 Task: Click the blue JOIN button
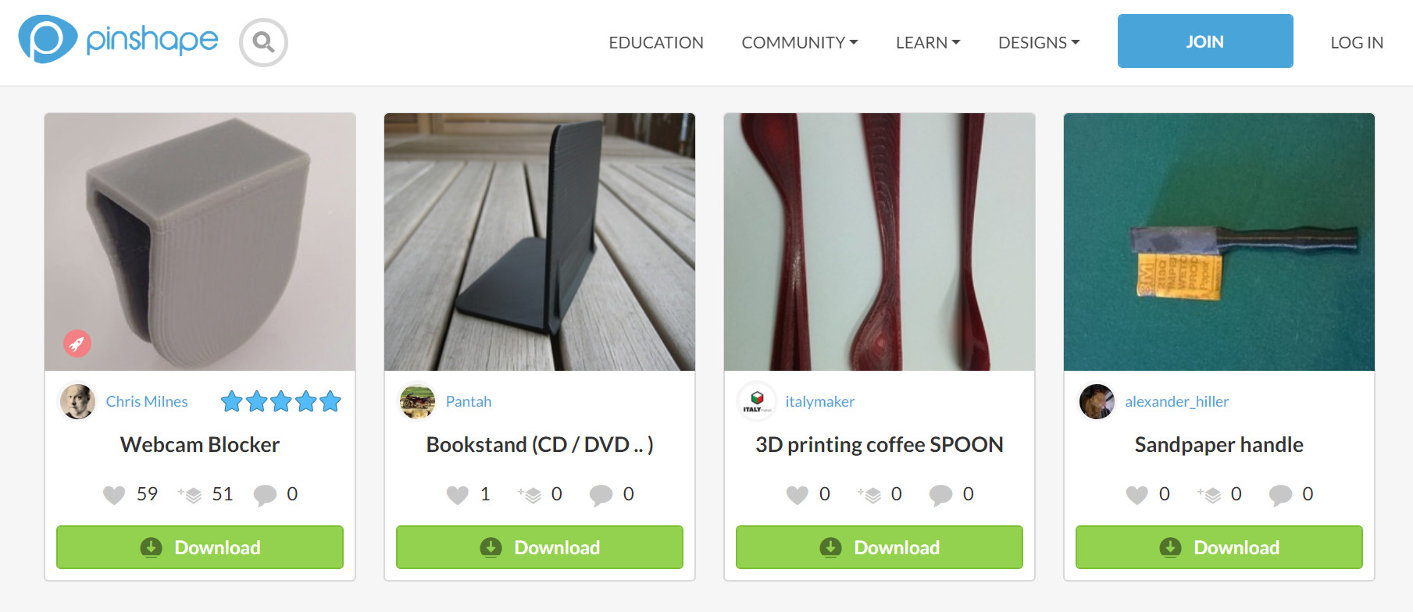point(1205,41)
